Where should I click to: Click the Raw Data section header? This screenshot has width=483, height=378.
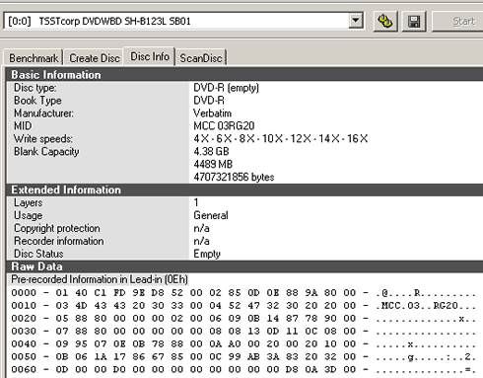pyautogui.click(x=244, y=266)
